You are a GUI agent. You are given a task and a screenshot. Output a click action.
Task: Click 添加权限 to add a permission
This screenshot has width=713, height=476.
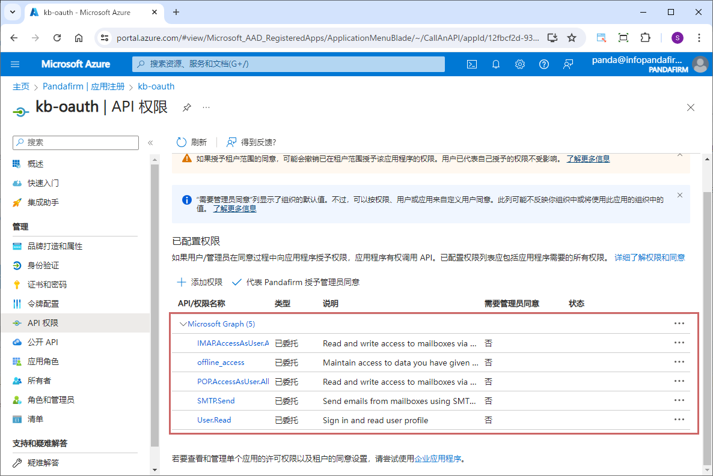(x=200, y=282)
